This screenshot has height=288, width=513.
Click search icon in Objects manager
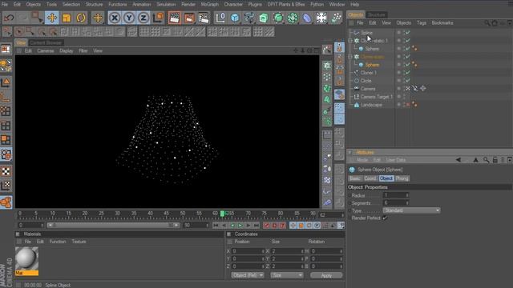tap(487, 23)
